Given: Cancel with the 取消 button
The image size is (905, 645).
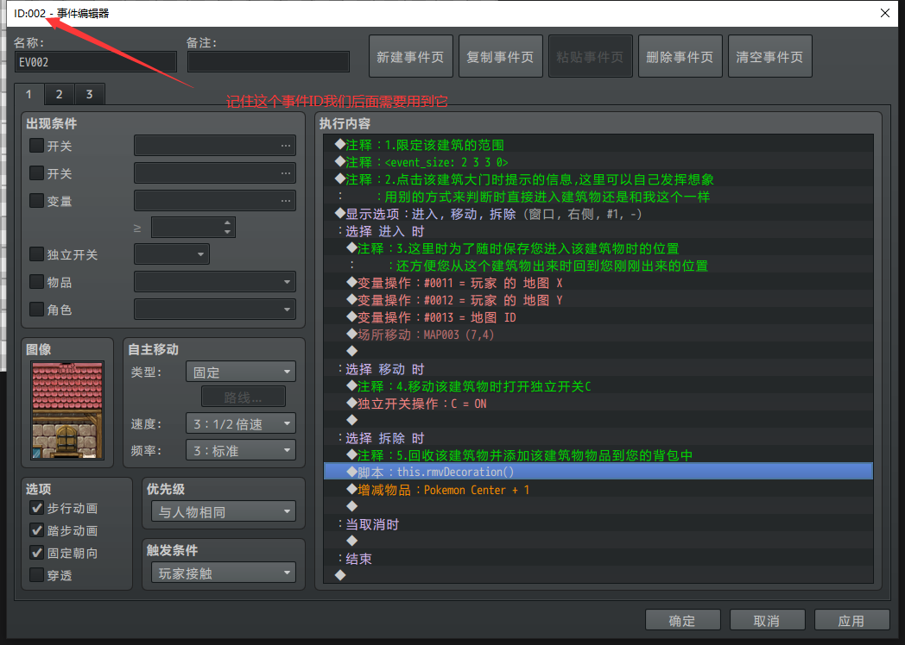Looking at the screenshot, I should [767, 620].
